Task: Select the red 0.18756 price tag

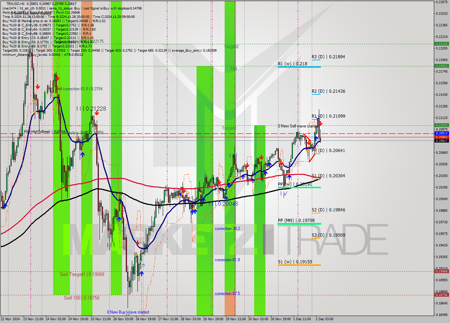Action: coord(442,295)
